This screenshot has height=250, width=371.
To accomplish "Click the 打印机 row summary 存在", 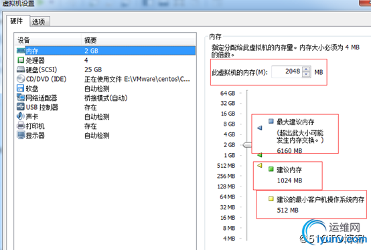I will click(90, 126).
